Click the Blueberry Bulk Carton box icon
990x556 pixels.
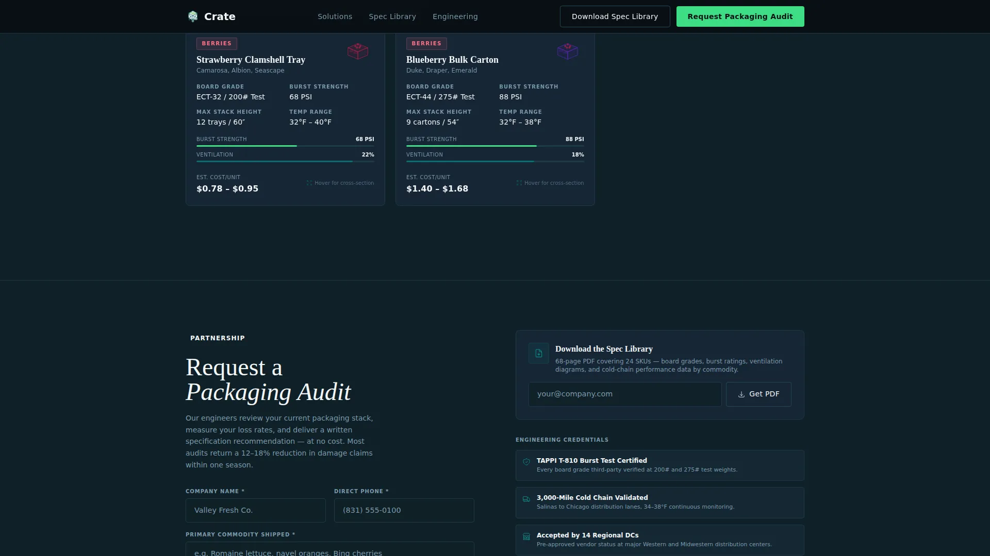tap(568, 51)
